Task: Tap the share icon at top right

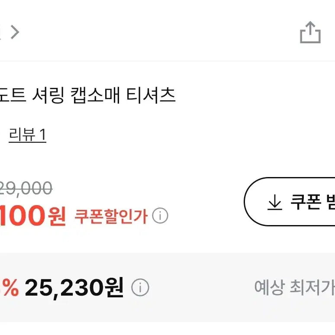Action: tap(310, 32)
